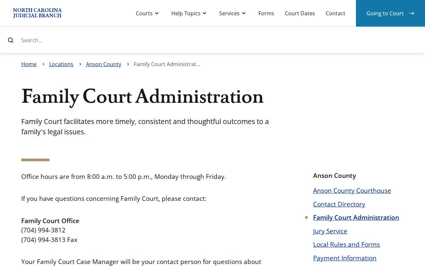Open the Courts menu
The image size is (425, 266).
click(x=147, y=13)
